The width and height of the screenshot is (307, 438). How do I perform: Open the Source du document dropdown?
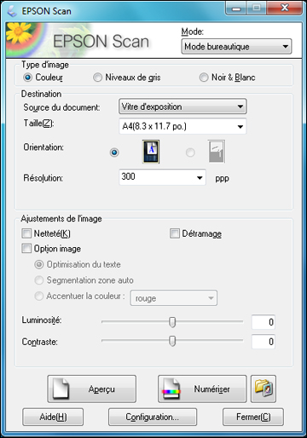(x=182, y=107)
